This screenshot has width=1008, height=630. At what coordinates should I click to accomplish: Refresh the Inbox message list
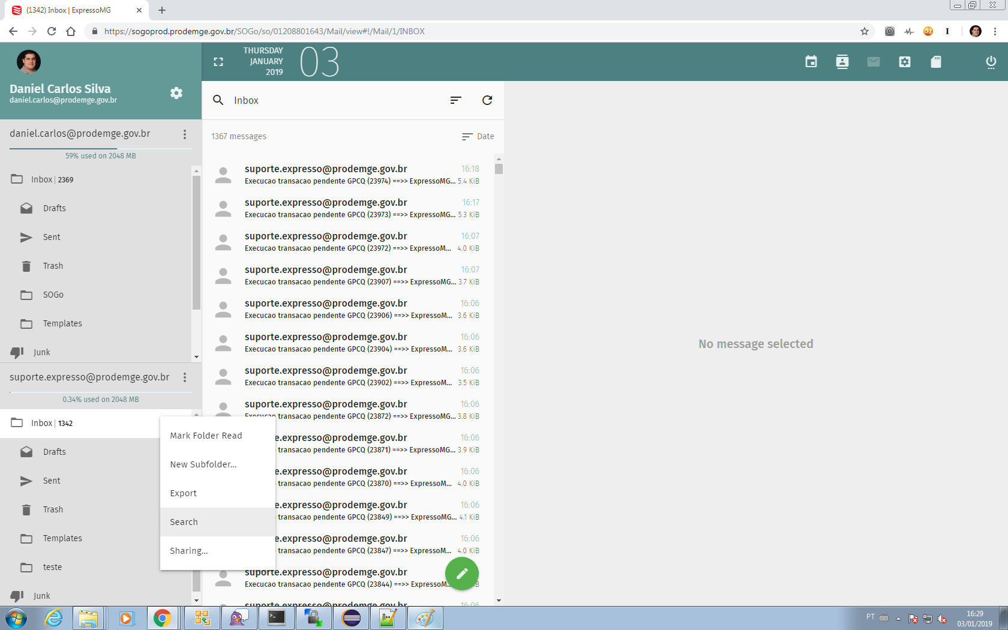coord(487,100)
